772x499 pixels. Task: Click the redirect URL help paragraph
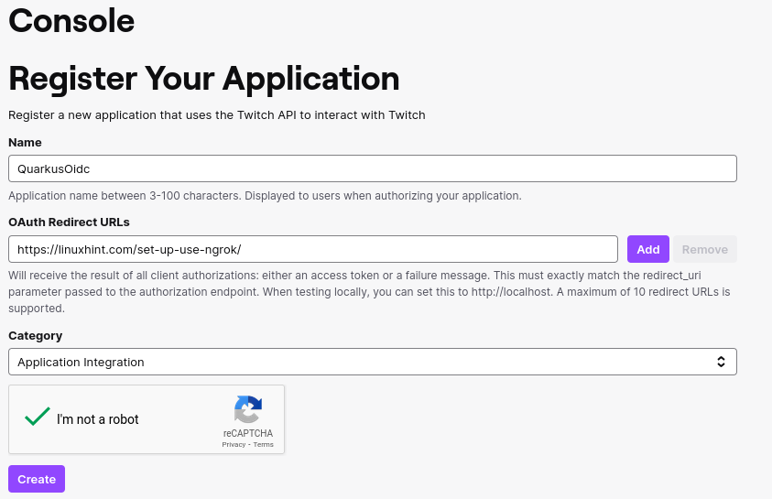click(369, 292)
